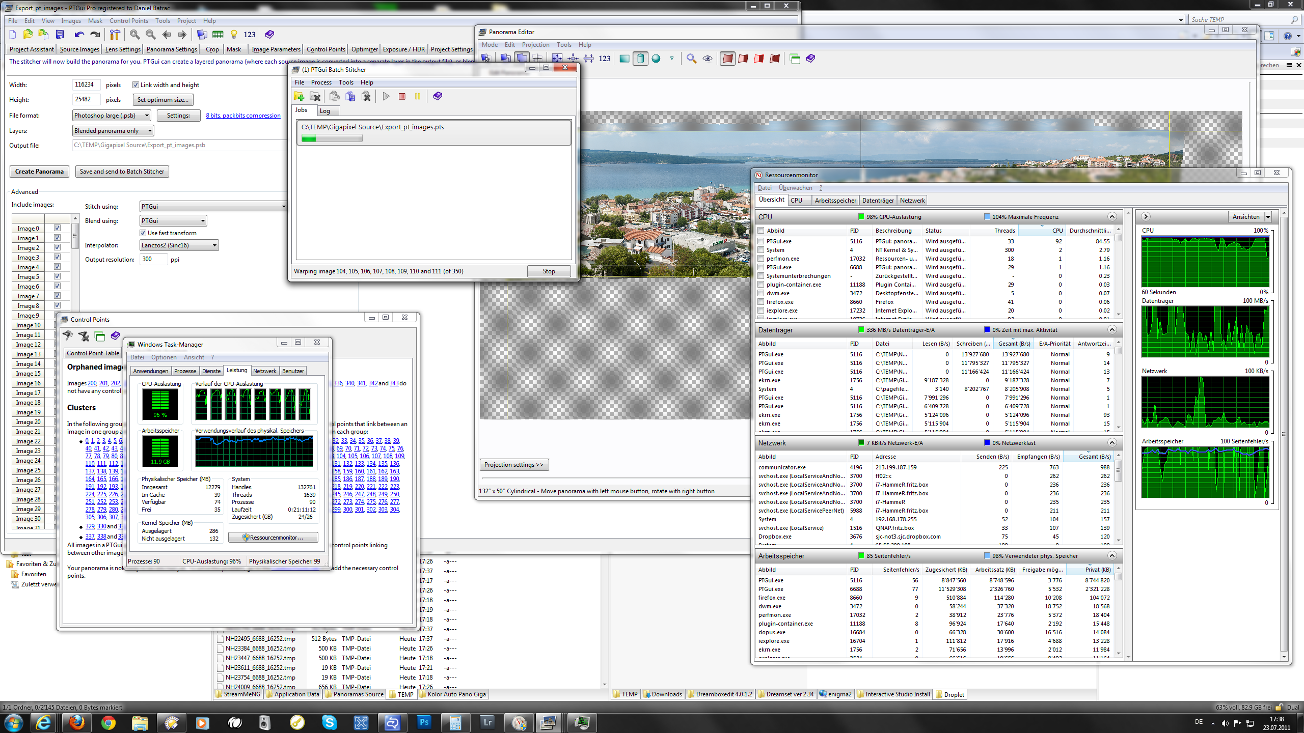The image size is (1304, 733).
Task: Click the Undo arrow icon
Action: 79,35
